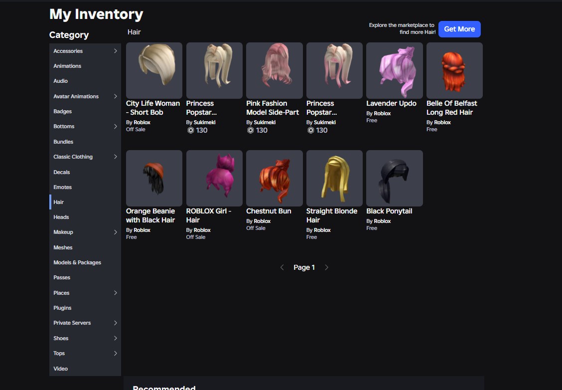The height and width of the screenshot is (390, 562).
Task: Open Orange Beanie with Black Hair thumbnail
Action: coord(154,179)
